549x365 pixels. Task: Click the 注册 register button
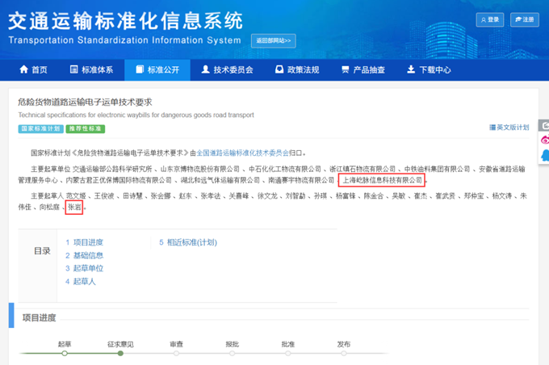point(525,19)
